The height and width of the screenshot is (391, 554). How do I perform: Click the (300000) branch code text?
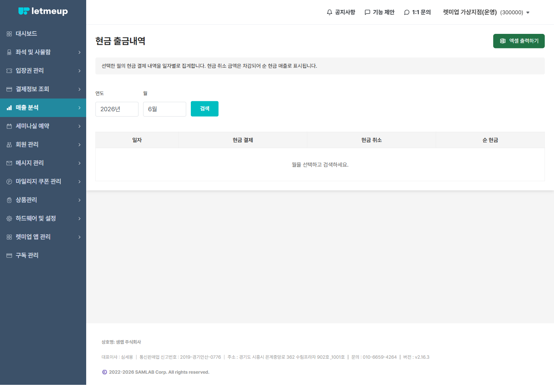[x=512, y=13]
